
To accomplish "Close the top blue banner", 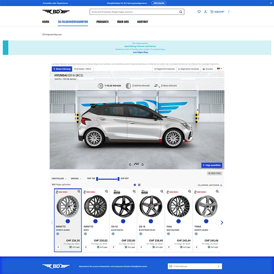I will (x=271, y=3).
